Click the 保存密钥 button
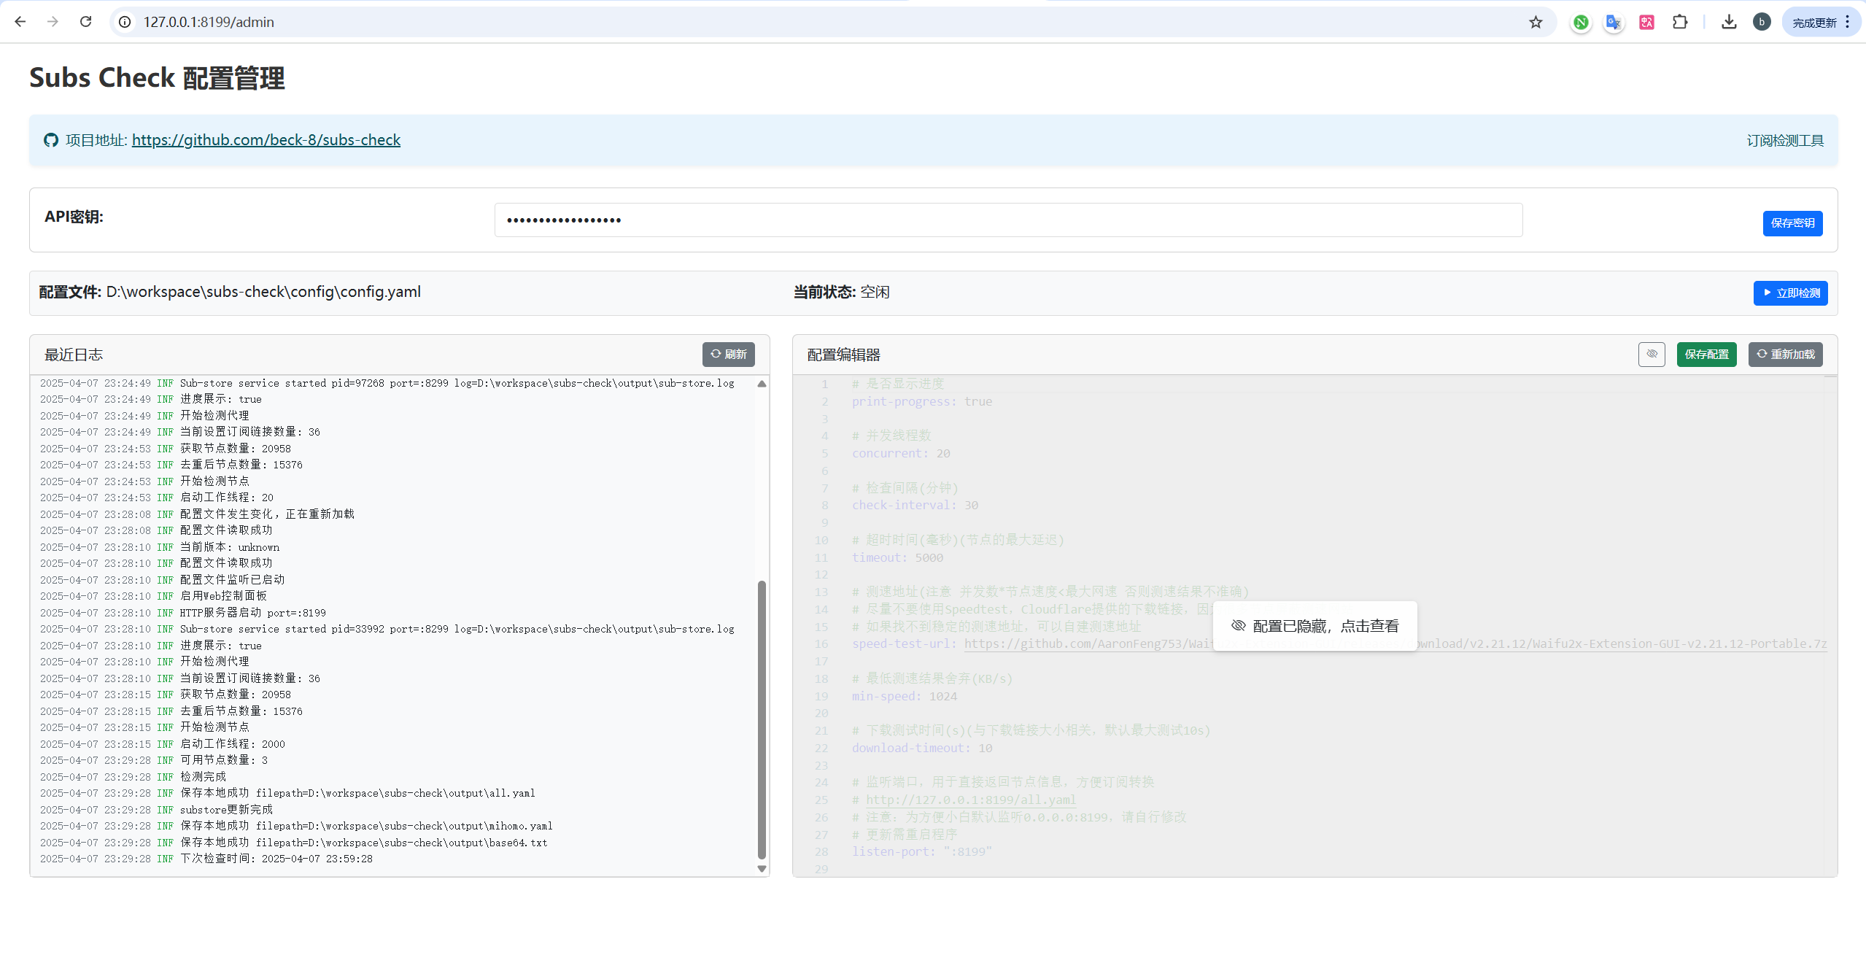The height and width of the screenshot is (963, 1866). click(1792, 223)
